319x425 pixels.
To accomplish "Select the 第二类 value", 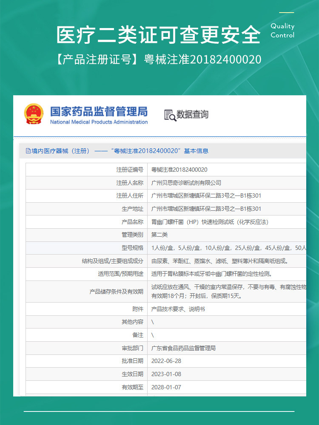I will click(x=159, y=235).
